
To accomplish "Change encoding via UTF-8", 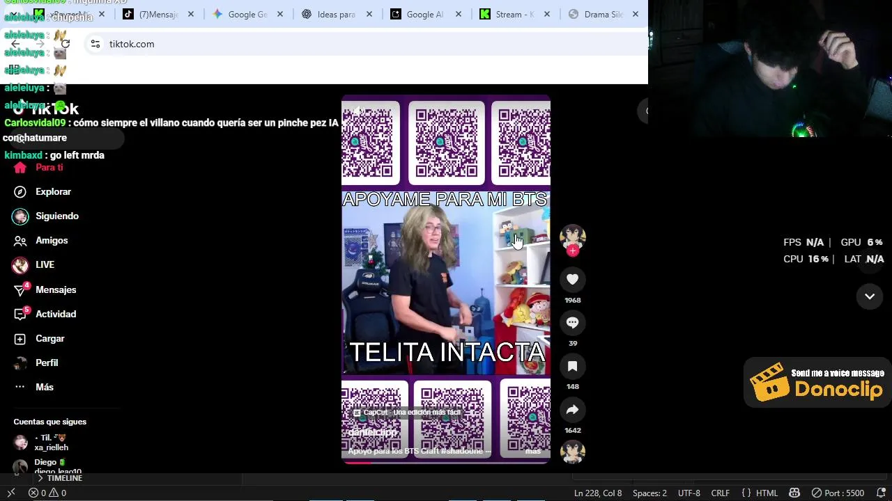I will pyautogui.click(x=689, y=493).
